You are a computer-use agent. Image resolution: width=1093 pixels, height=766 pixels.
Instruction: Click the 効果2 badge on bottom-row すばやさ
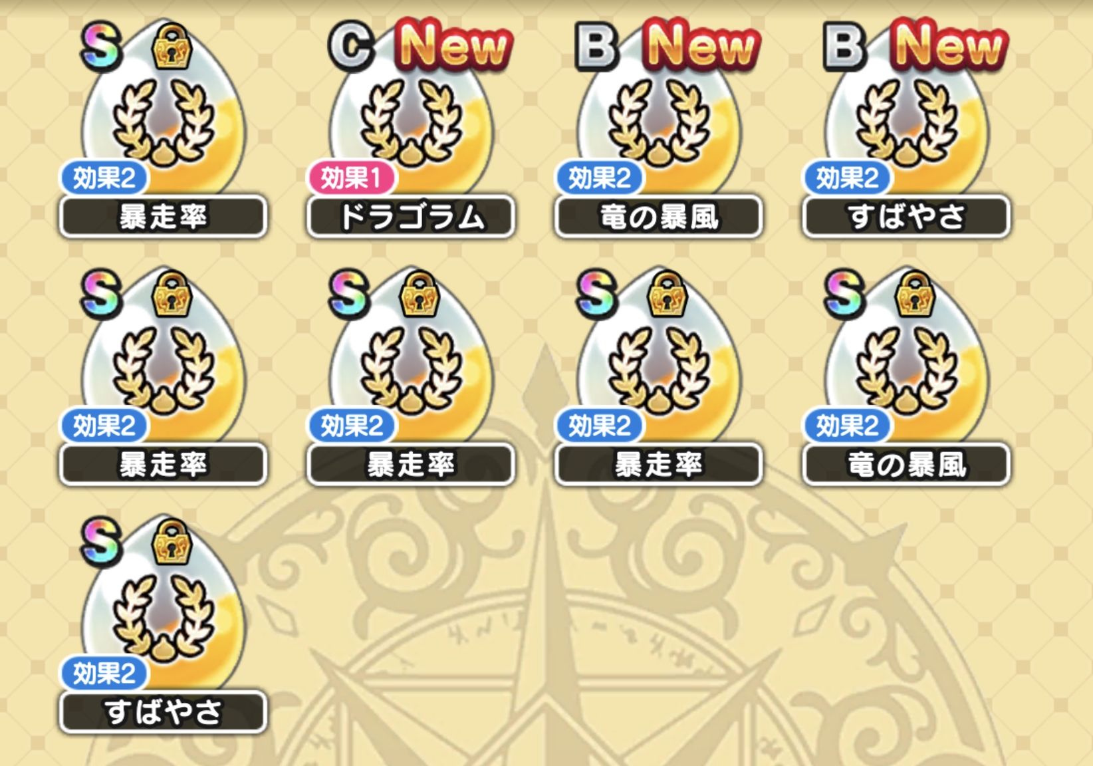pos(104,673)
